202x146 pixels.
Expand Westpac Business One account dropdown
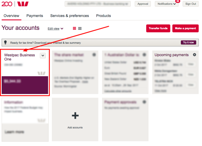[43, 55]
